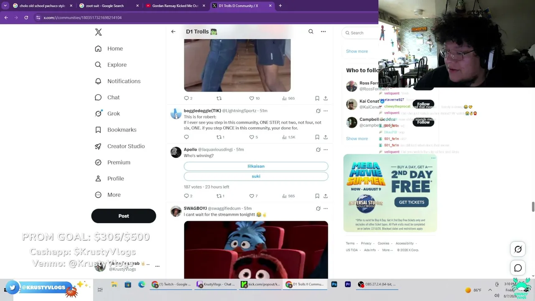The width and height of the screenshot is (535, 301).
Task: Open File Explorer from the taskbar
Action: (x=114, y=284)
